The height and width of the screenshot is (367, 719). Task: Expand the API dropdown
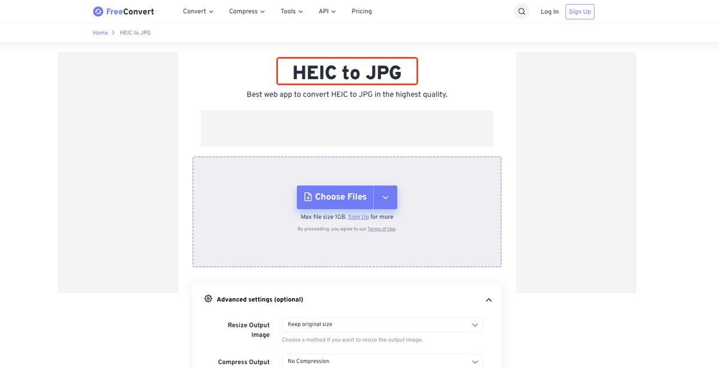click(327, 11)
